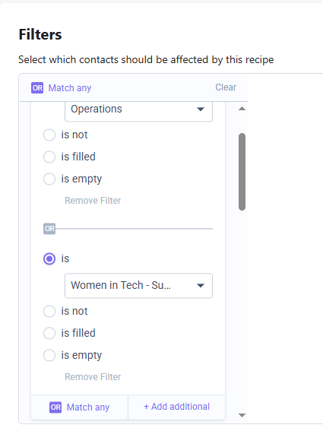Click the vertical scrollbar thumb

(x=242, y=172)
